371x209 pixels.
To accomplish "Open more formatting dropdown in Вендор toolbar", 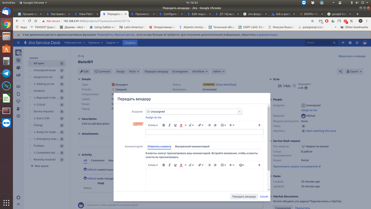I will [191, 125].
